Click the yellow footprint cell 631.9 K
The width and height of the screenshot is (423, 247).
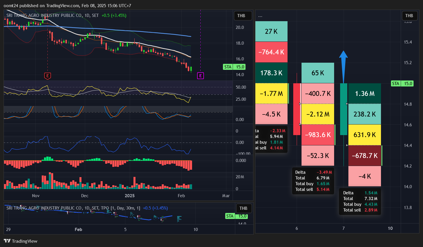(x=365, y=135)
